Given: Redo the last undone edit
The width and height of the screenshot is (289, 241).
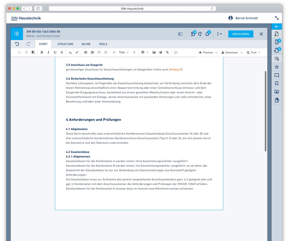Looking at the screenshot, I should click(x=28, y=44).
